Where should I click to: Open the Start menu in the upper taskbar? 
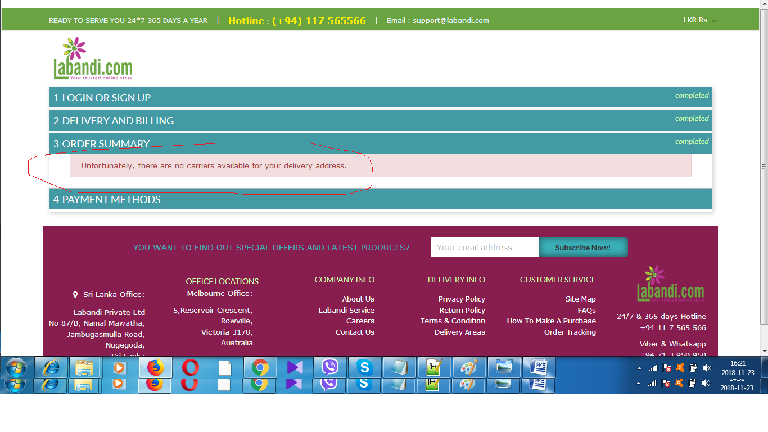[x=16, y=368]
